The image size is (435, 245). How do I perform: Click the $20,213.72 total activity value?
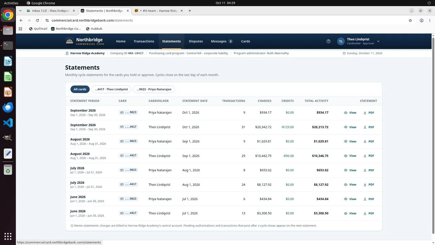pyautogui.click(x=320, y=127)
